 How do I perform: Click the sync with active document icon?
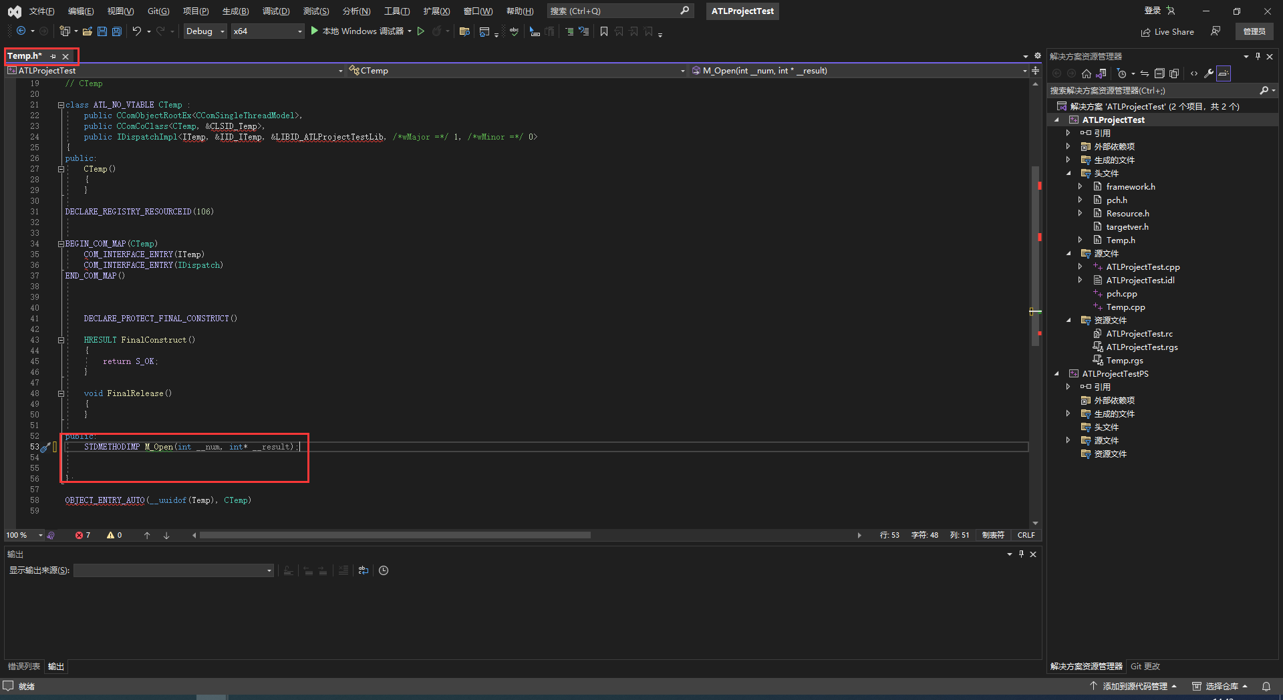pyautogui.click(x=1145, y=73)
